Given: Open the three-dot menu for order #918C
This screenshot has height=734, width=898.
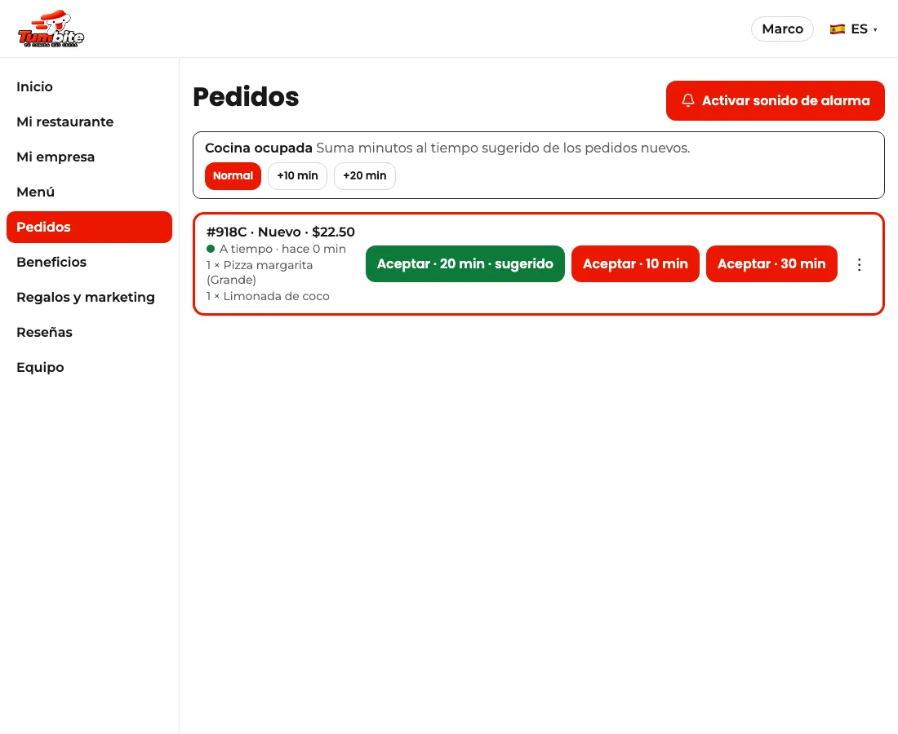Looking at the screenshot, I should coord(859,264).
